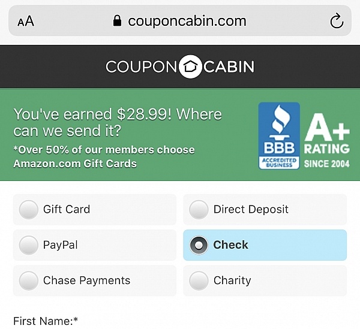The height and width of the screenshot is (329, 360).
Task: Select the Gift Card radio button
Action: (x=29, y=209)
